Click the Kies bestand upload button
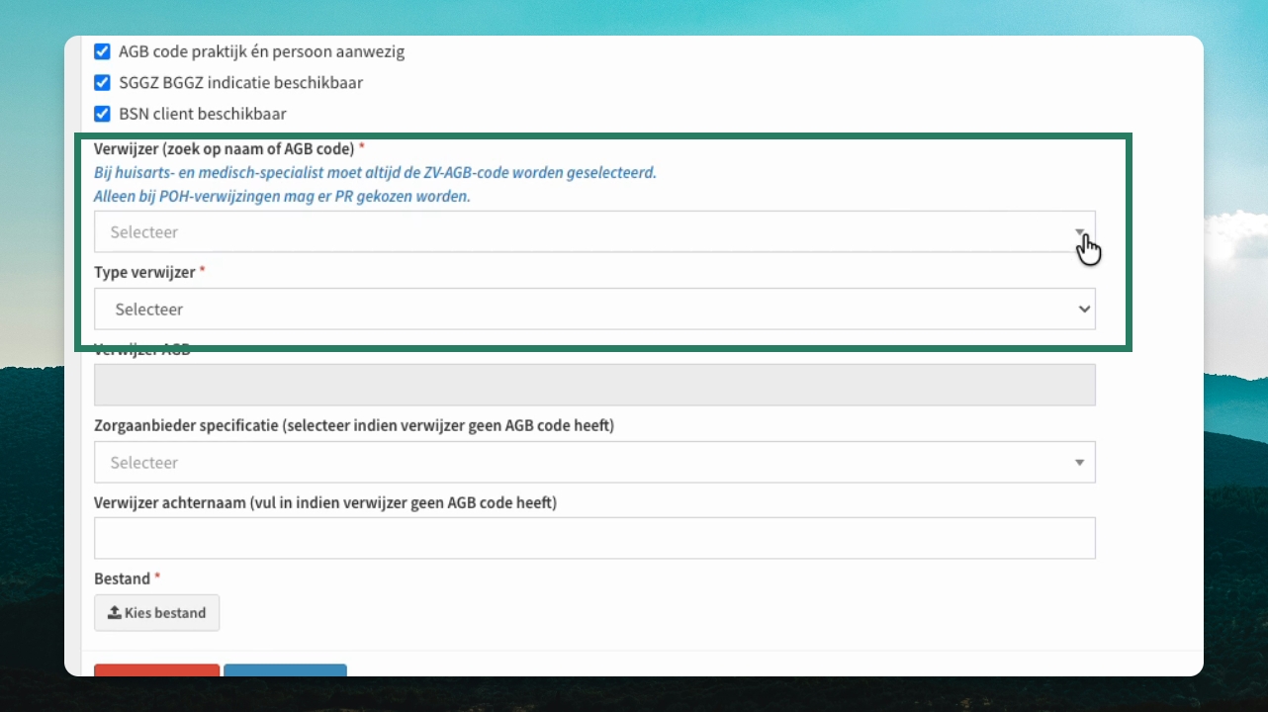 tap(156, 612)
